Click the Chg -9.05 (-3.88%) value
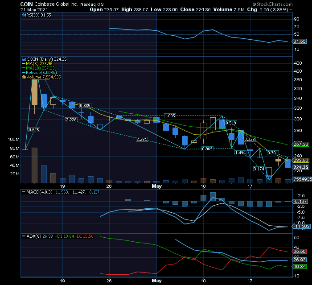 click(267, 9)
